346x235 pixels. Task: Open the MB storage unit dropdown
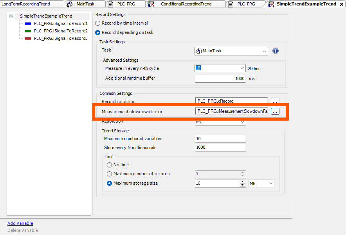[269, 183]
